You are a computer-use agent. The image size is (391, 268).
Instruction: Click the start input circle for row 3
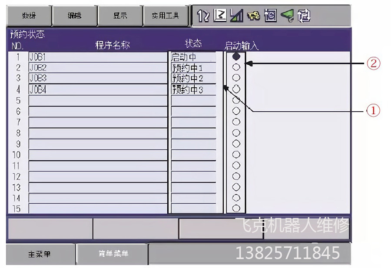[x=236, y=78]
